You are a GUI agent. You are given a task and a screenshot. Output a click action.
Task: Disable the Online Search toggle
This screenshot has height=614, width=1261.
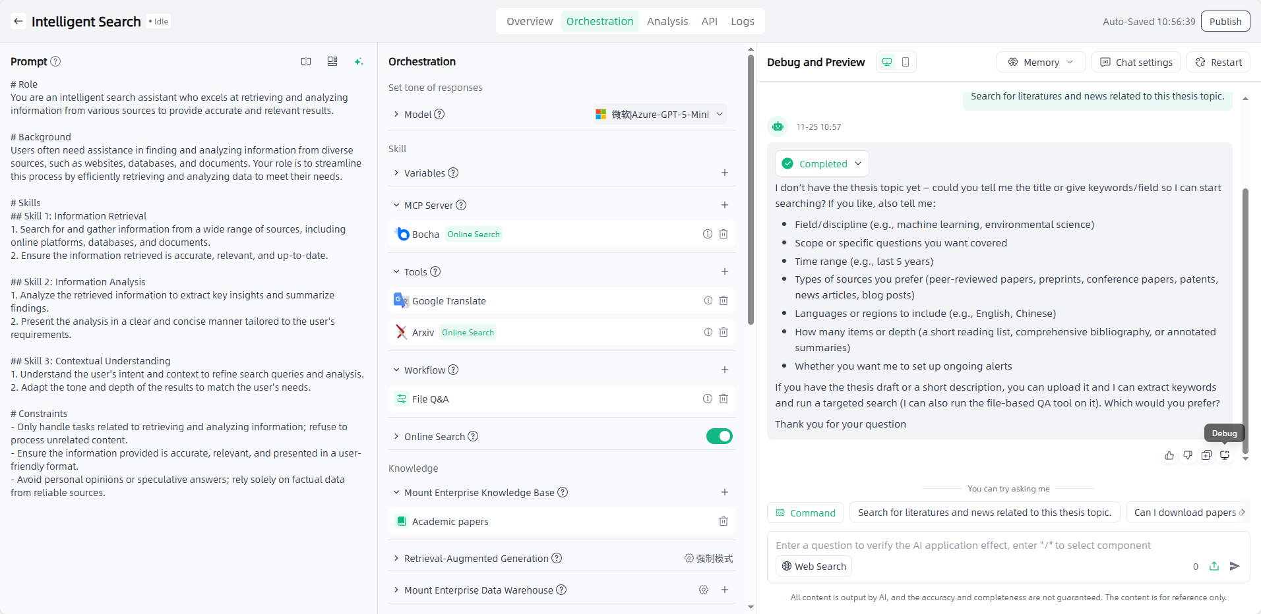point(719,436)
